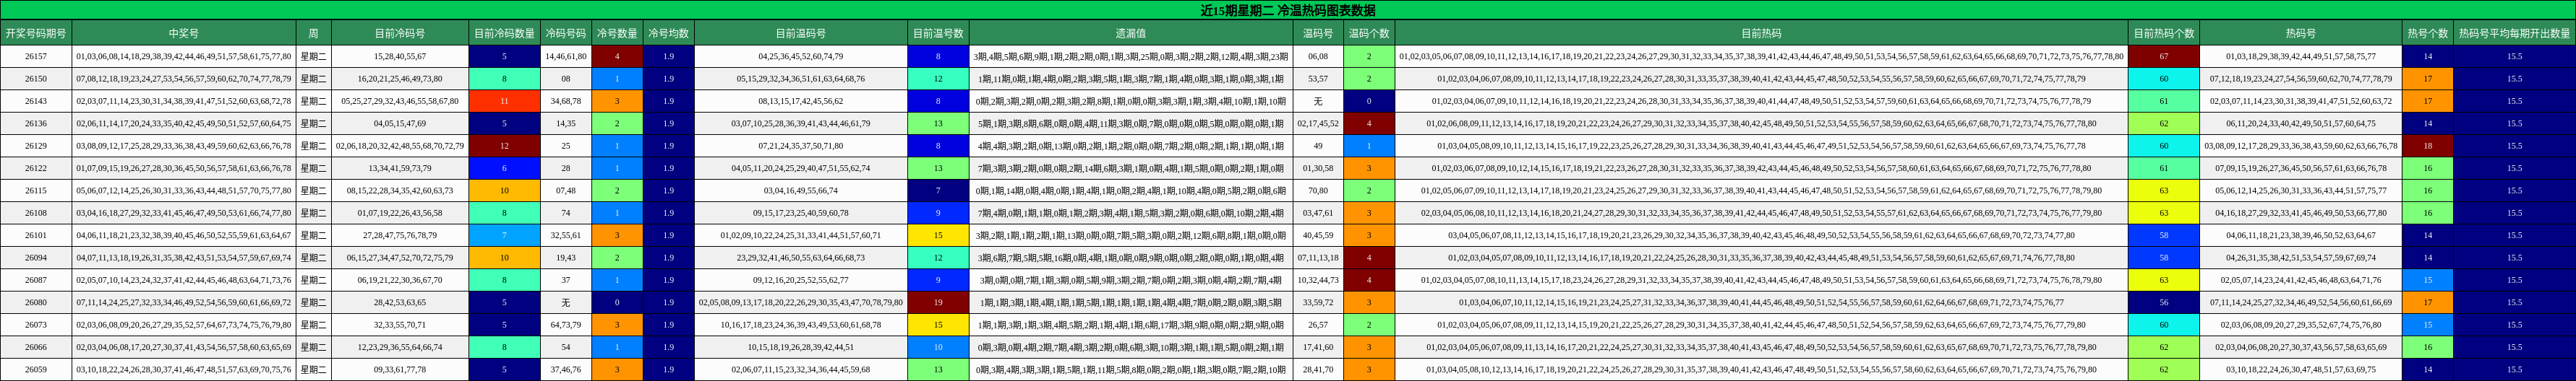This screenshot has width=2576, height=381.
Task: Select the 目前冷码号 column header
Action: pyautogui.click(x=400, y=33)
